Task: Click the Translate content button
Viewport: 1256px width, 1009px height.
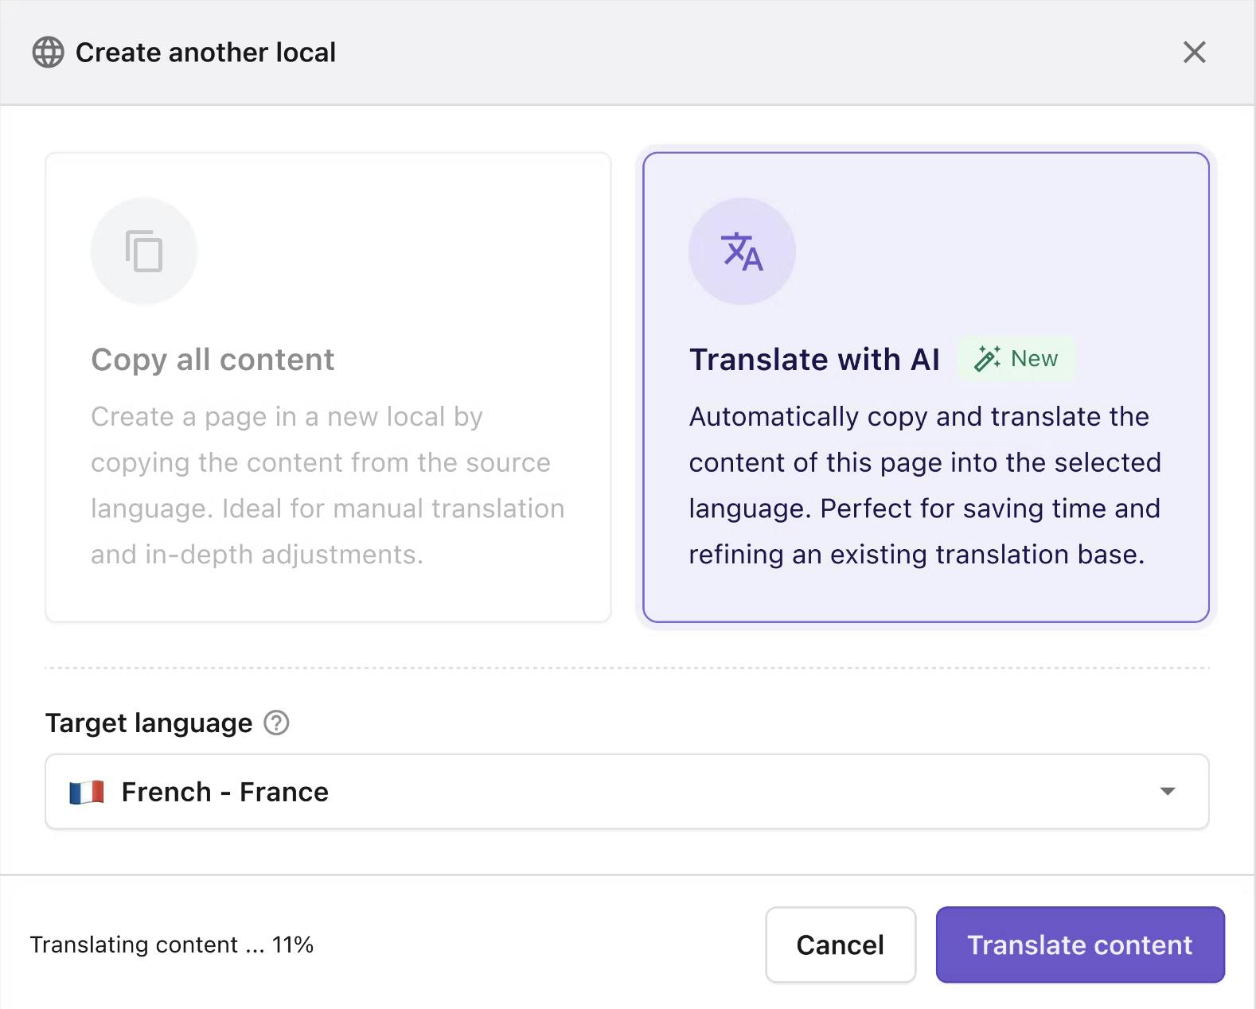Action: (x=1079, y=945)
